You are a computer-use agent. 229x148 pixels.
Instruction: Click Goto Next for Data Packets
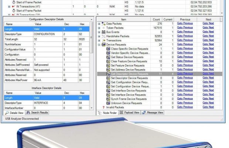(x=208, y=24)
